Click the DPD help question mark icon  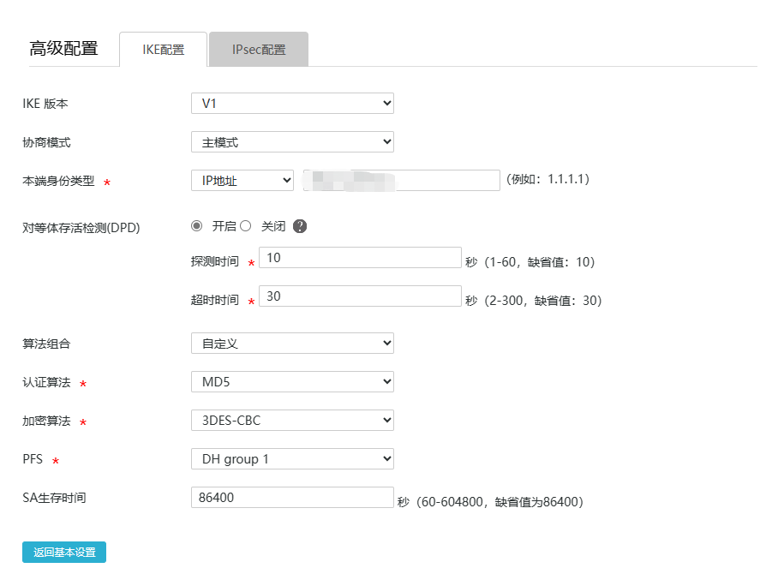(x=300, y=226)
